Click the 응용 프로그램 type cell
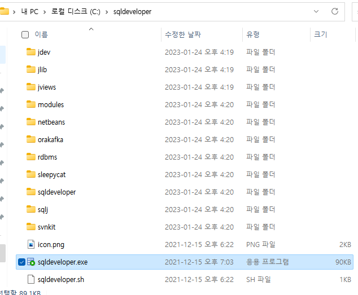 [267, 262]
